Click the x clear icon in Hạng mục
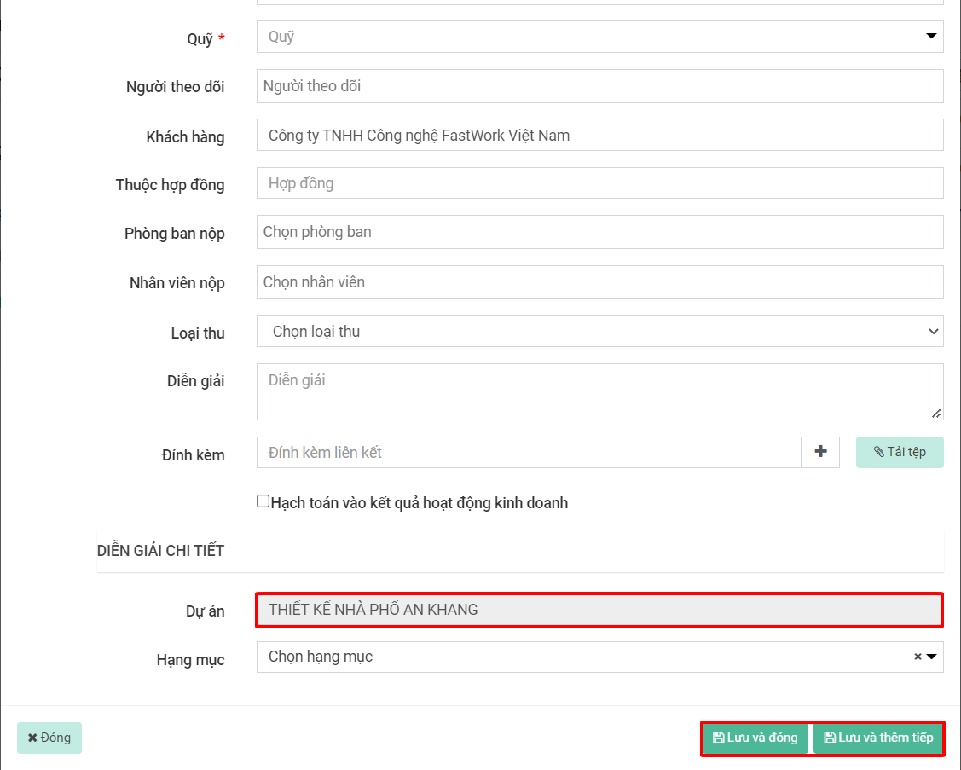Screen dimensions: 961x770 [918, 657]
